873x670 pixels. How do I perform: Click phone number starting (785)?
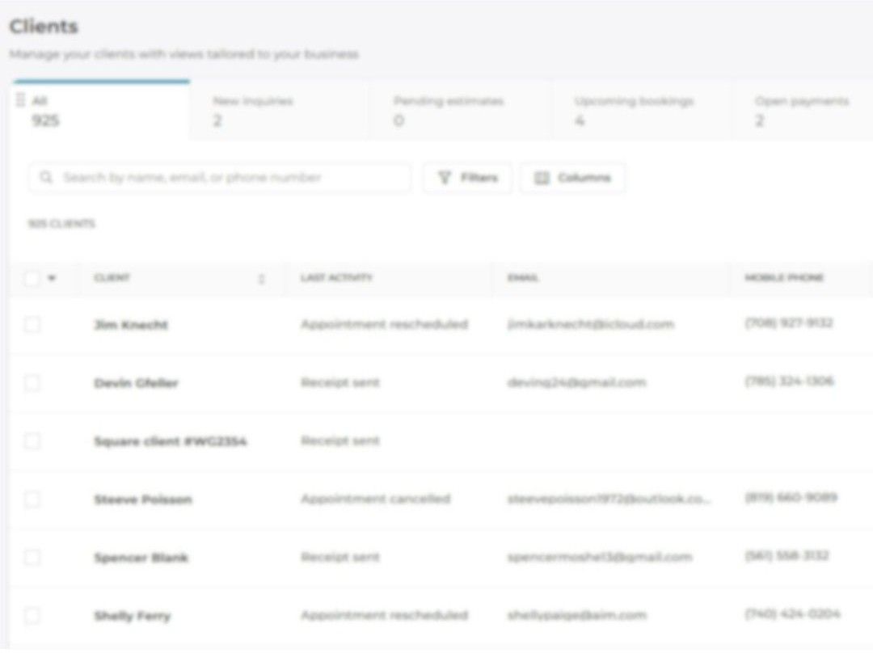(x=790, y=381)
